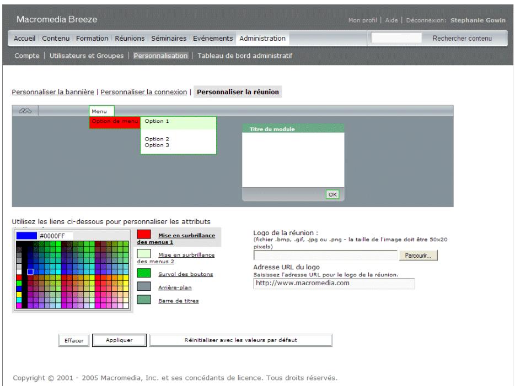Select Option 2 in preview menu

[x=157, y=139]
